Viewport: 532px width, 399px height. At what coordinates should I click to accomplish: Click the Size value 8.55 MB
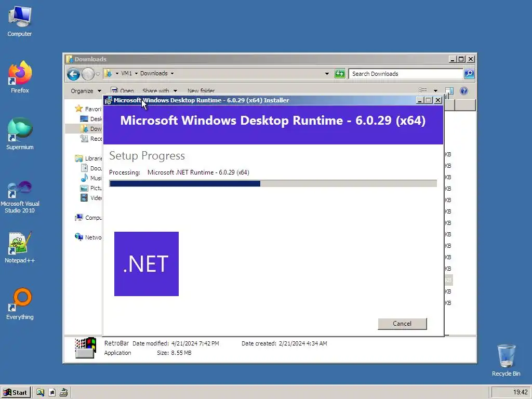point(181,353)
